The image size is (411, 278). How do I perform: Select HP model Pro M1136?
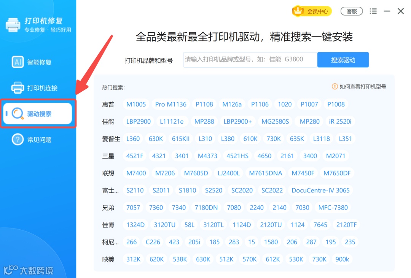[170, 104]
